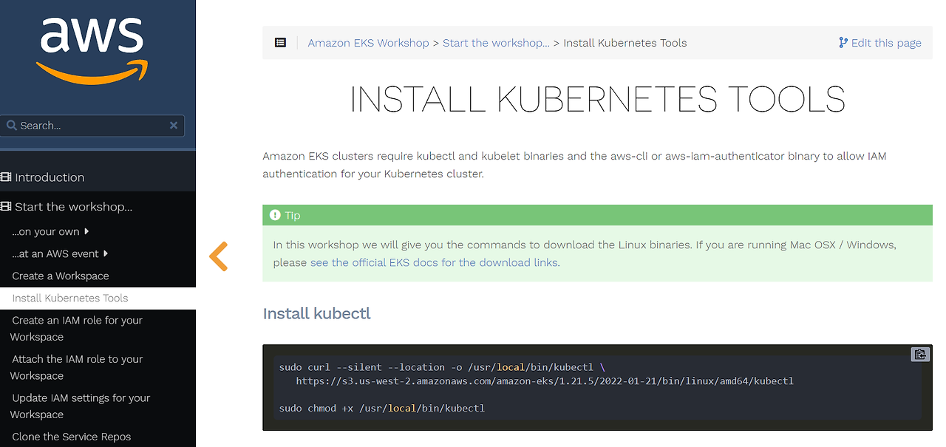Click the sudo chmod +x command line
This screenshot has width=946, height=447.
pyautogui.click(x=382, y=408)
